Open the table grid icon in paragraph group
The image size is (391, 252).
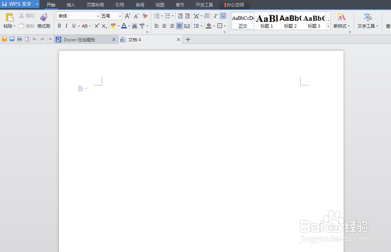pyautogui.click(x=207, y=16)
